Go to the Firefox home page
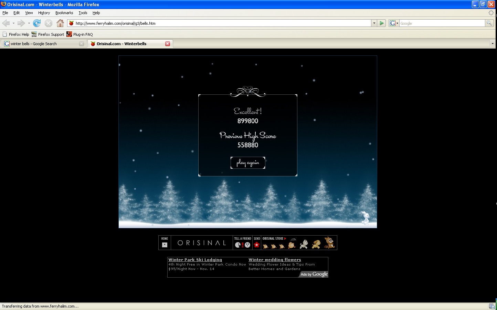497x310 pixels. tap(60, 23)
